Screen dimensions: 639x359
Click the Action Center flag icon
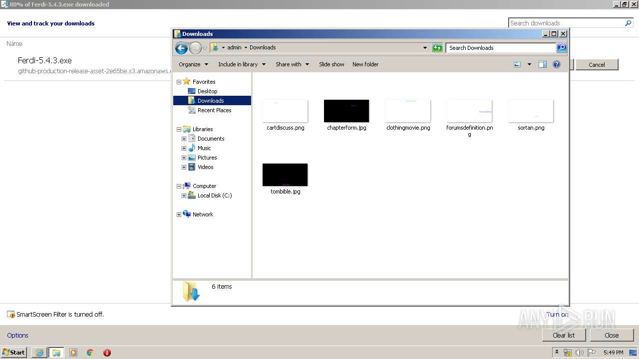pyautogui.click(x=591, y=353)
